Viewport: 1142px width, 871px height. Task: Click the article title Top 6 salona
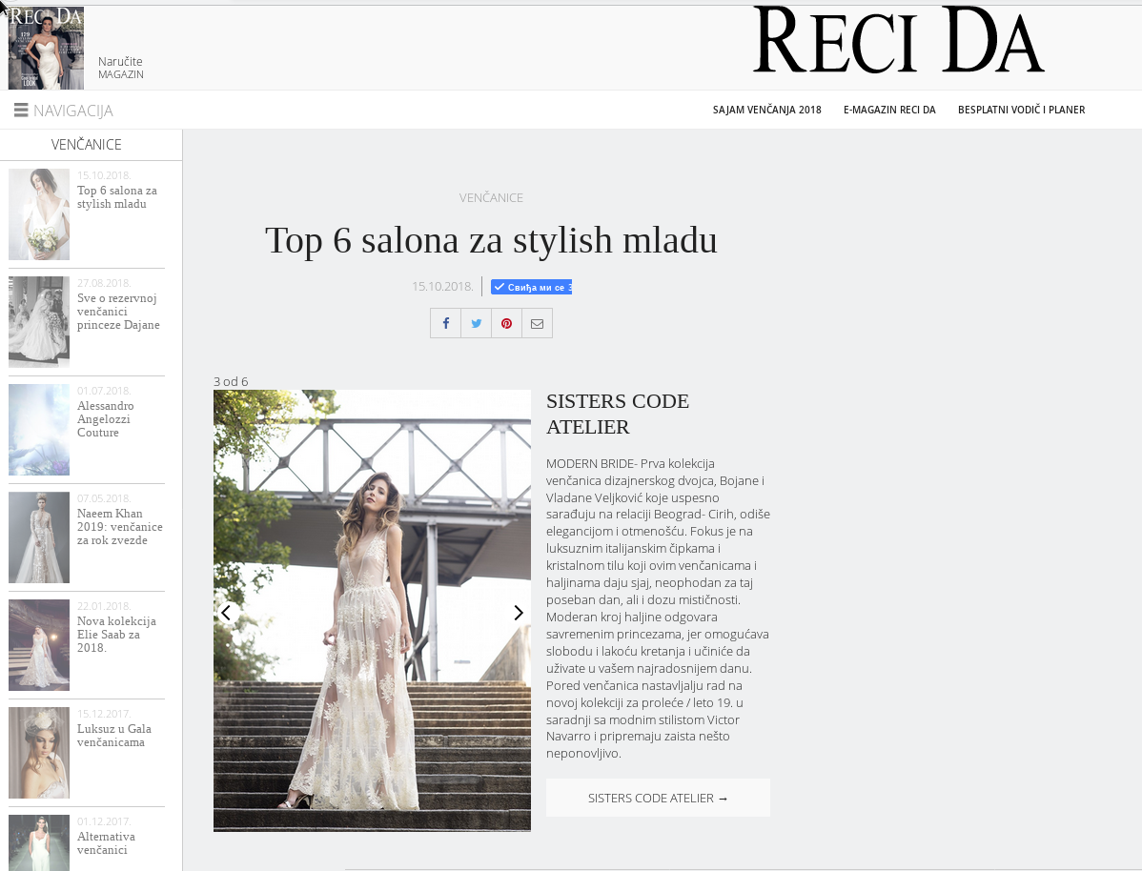[491, 239]
